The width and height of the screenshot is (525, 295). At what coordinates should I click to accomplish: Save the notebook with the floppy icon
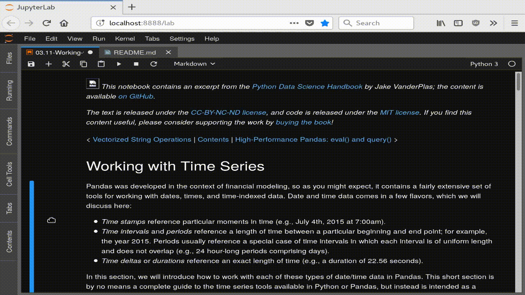31,64
